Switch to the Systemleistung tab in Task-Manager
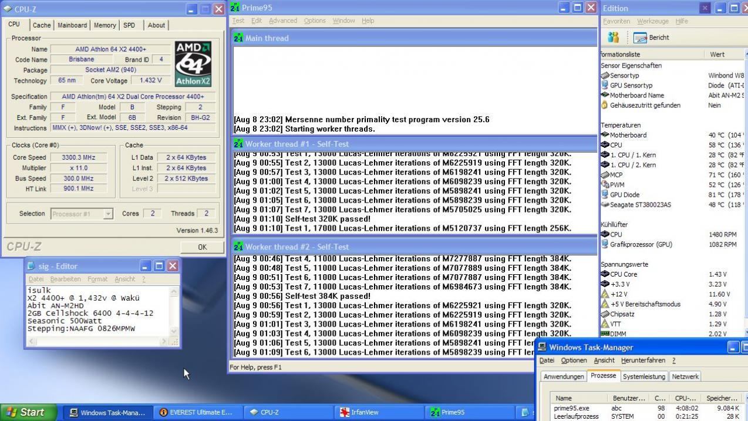Screen dimensions: 748x421 click(644, 376)
